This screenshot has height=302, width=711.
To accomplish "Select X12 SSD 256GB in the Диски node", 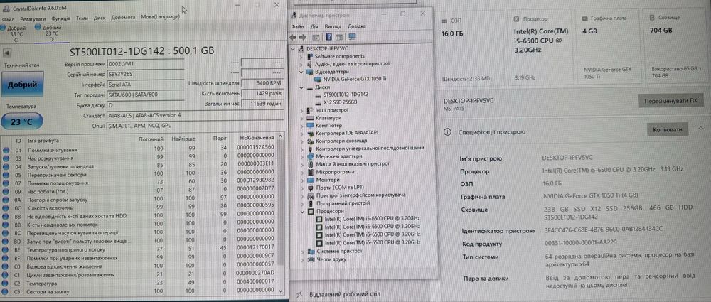I will click(340, 102).
